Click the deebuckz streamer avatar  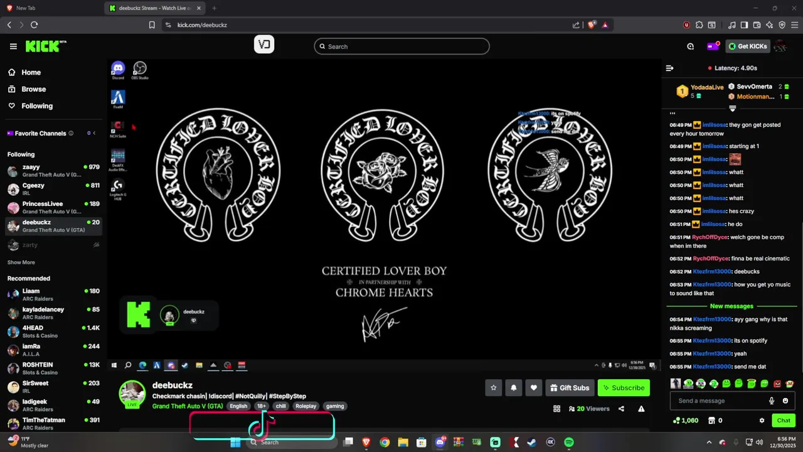coord(132,394)
